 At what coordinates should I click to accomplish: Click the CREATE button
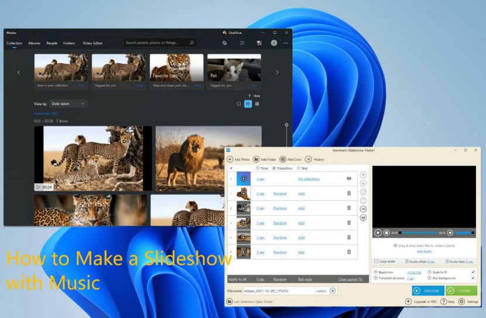pos(461,291)
